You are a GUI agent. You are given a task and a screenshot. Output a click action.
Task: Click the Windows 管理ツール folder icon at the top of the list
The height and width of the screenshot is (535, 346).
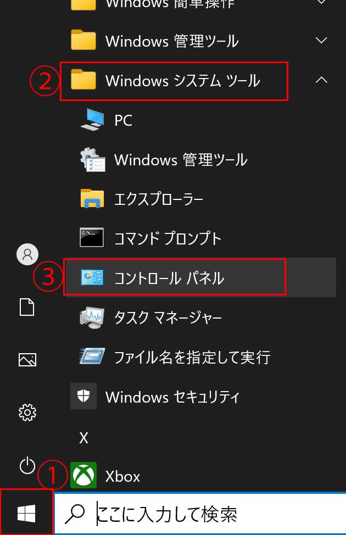[x=83, y=40]
